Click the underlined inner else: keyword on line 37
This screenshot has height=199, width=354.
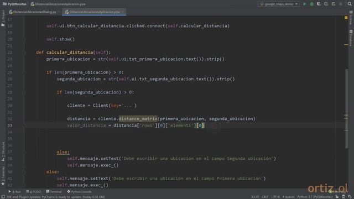(x=63, y=152)
